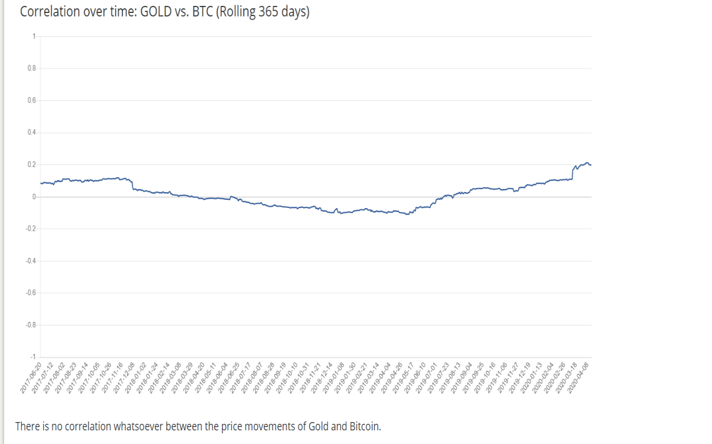Click the y-axis label 0.2

(x=31, y=164)
